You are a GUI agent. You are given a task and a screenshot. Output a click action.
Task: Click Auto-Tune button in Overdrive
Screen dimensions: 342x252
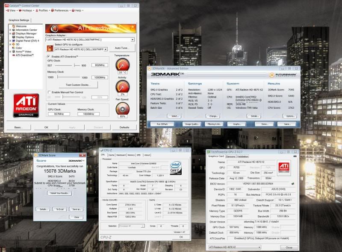click(x=122, y=48)
